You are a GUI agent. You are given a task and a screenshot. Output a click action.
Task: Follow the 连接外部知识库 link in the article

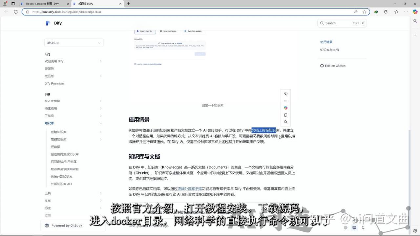click(x=190, y=189)
